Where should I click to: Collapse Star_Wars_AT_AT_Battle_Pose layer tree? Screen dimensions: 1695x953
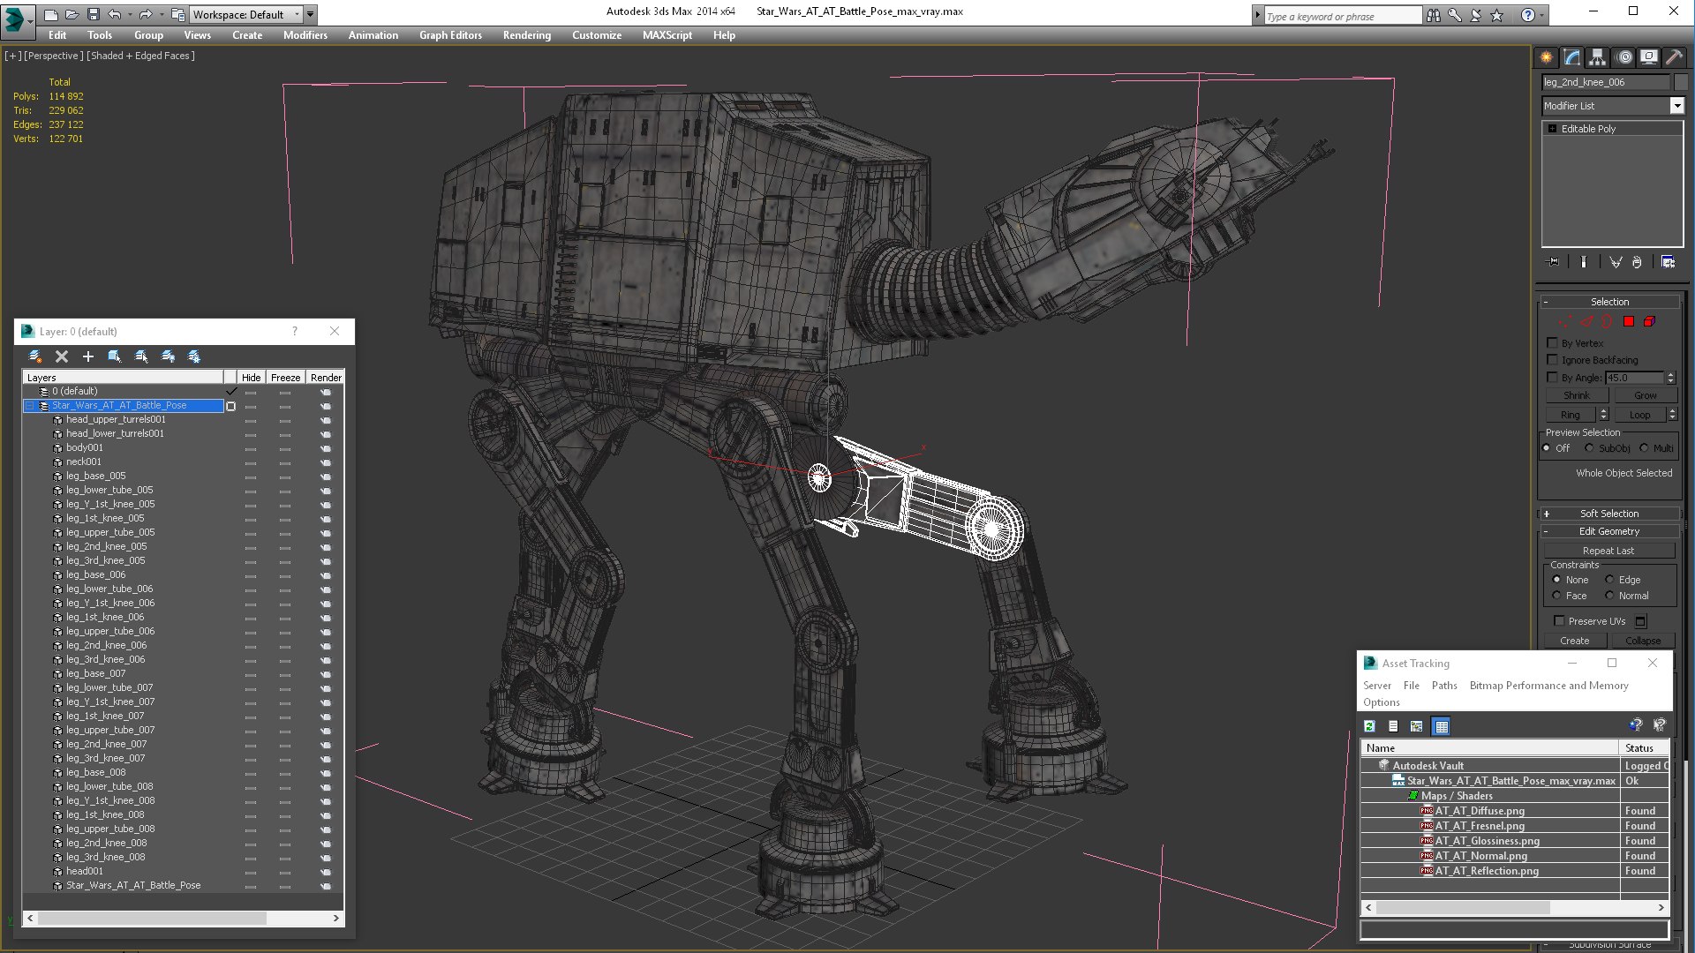(x=30, y=406)
